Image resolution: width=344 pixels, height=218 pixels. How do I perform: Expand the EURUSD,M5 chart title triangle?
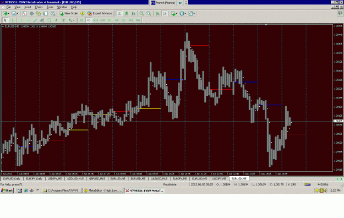tap(3, 26)
